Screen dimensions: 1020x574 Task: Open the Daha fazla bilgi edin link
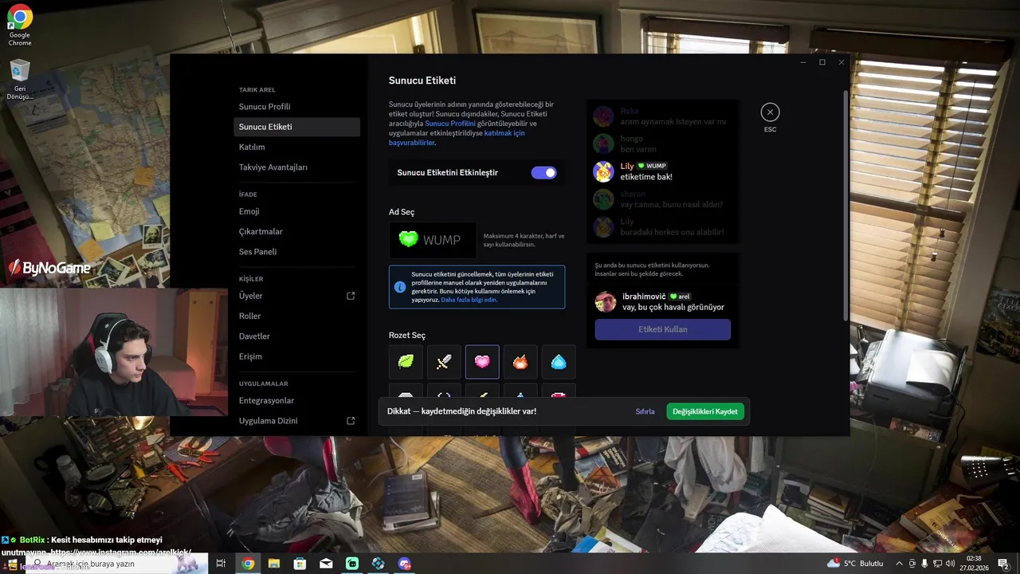pos(469,300)
